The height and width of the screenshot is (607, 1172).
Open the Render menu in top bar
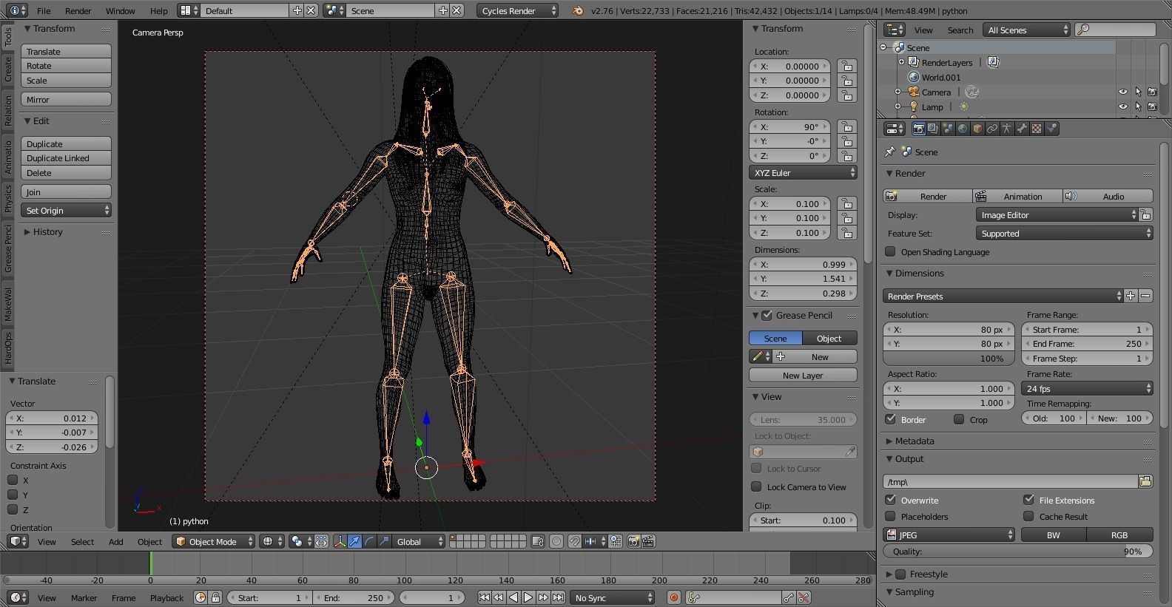click(78, 11)
